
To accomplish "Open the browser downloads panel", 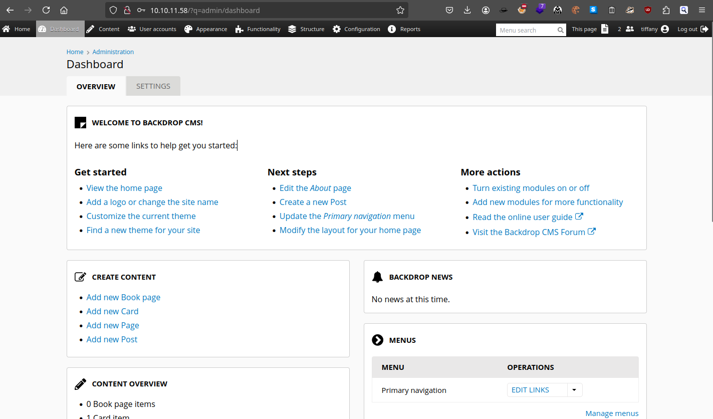I will pos(467,10).
